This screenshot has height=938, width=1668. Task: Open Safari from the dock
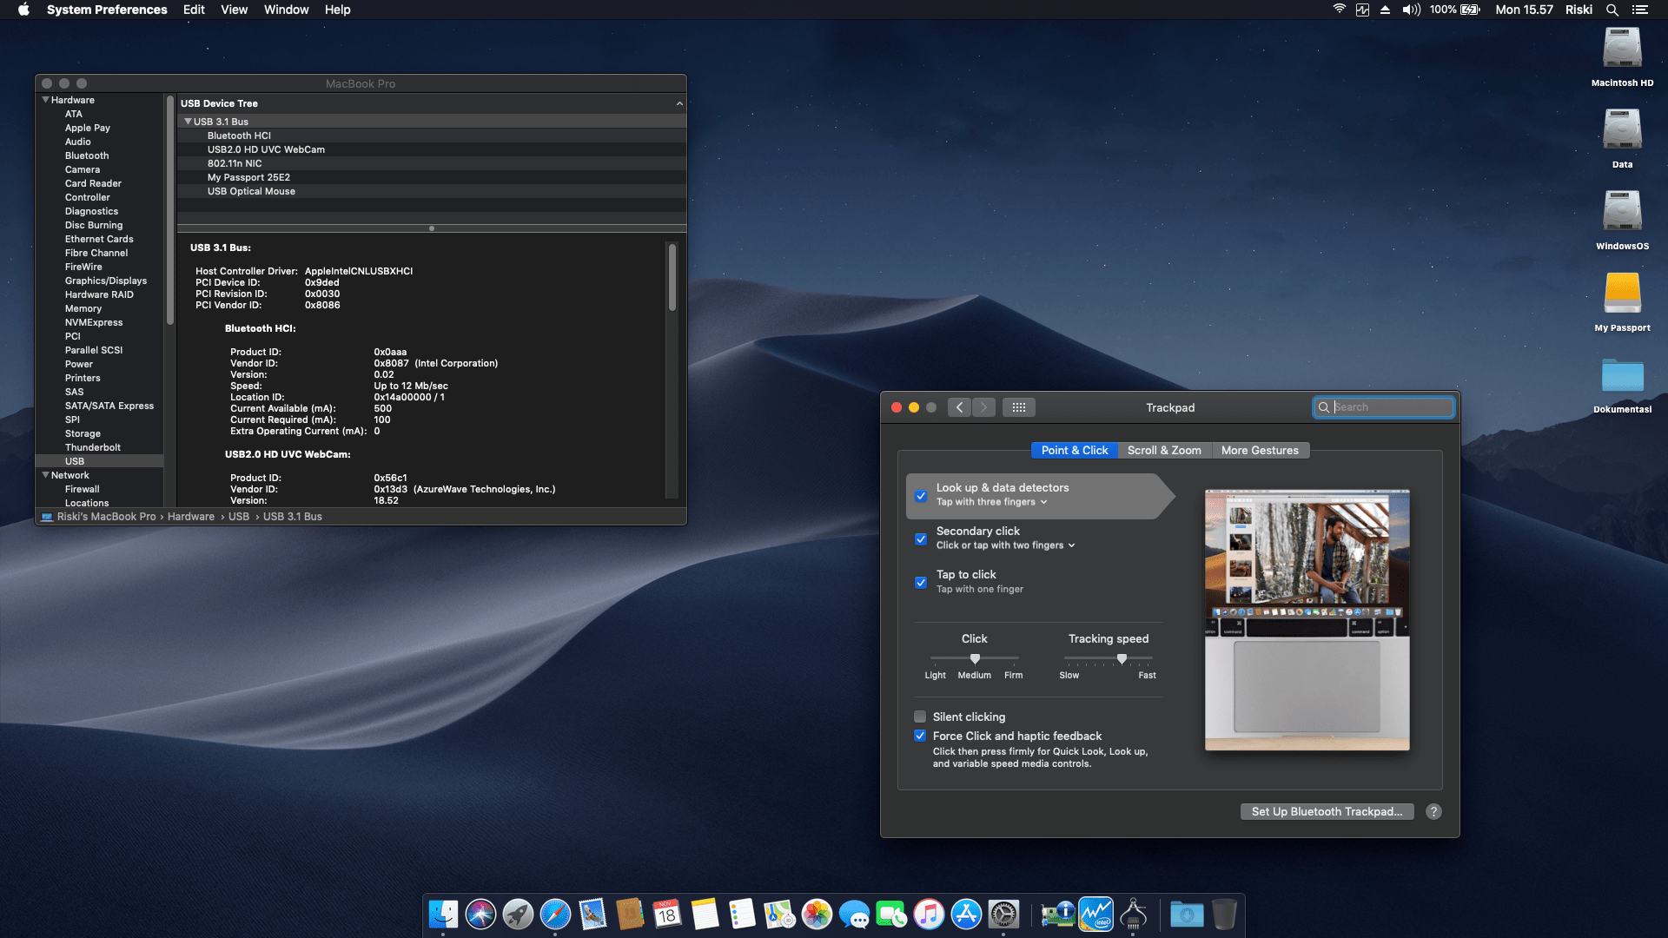pos(555,915)
